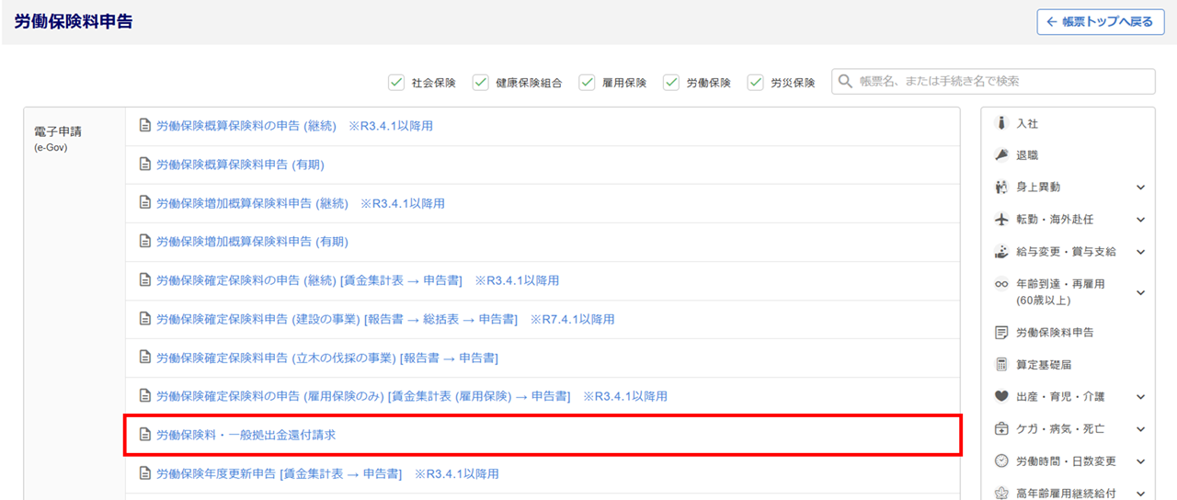This screenshot has width=1177, height=500.
Task: Open 確定保険料申告 (立木の伐採の事業) link
Action: tap(327, 358)
